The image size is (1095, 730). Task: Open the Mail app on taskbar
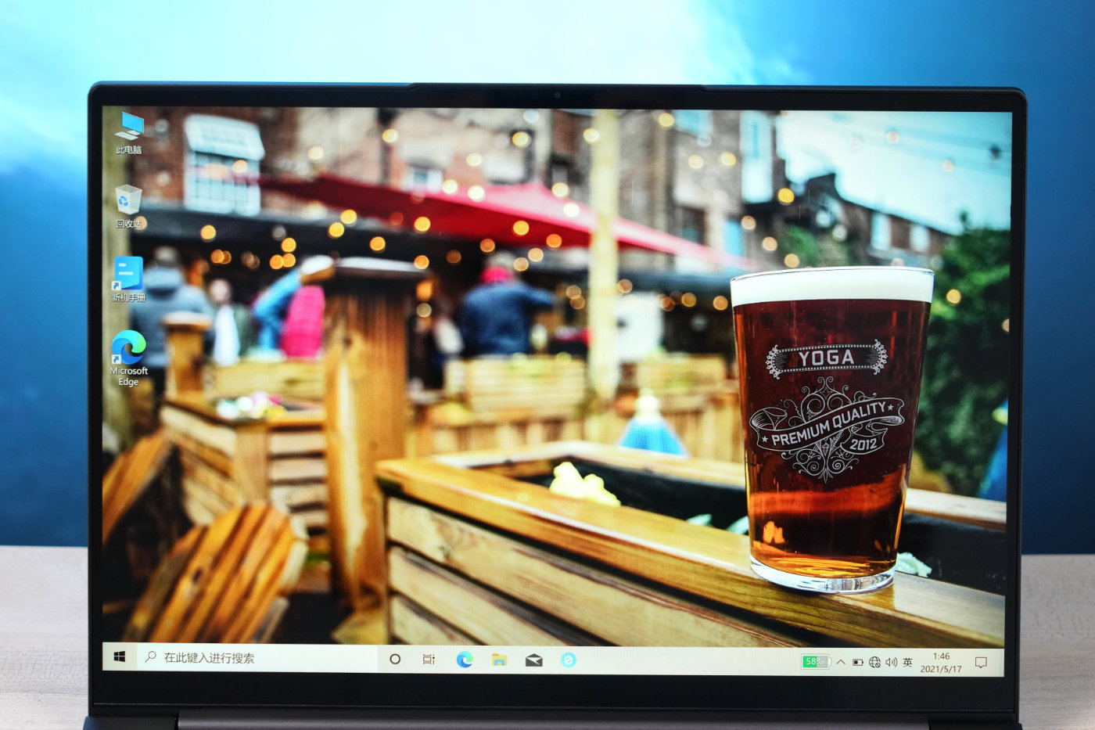pyautogui.click(x=534, y=660)
